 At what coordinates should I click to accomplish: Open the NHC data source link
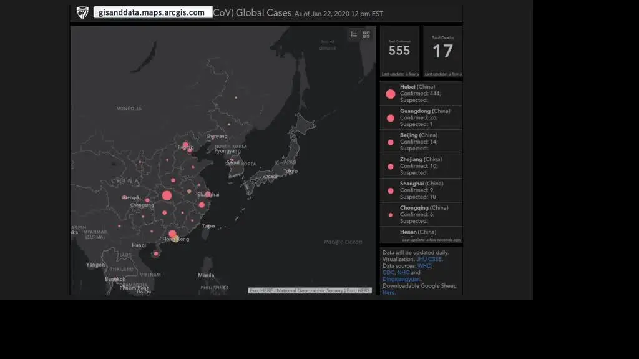tap(403, 273)
